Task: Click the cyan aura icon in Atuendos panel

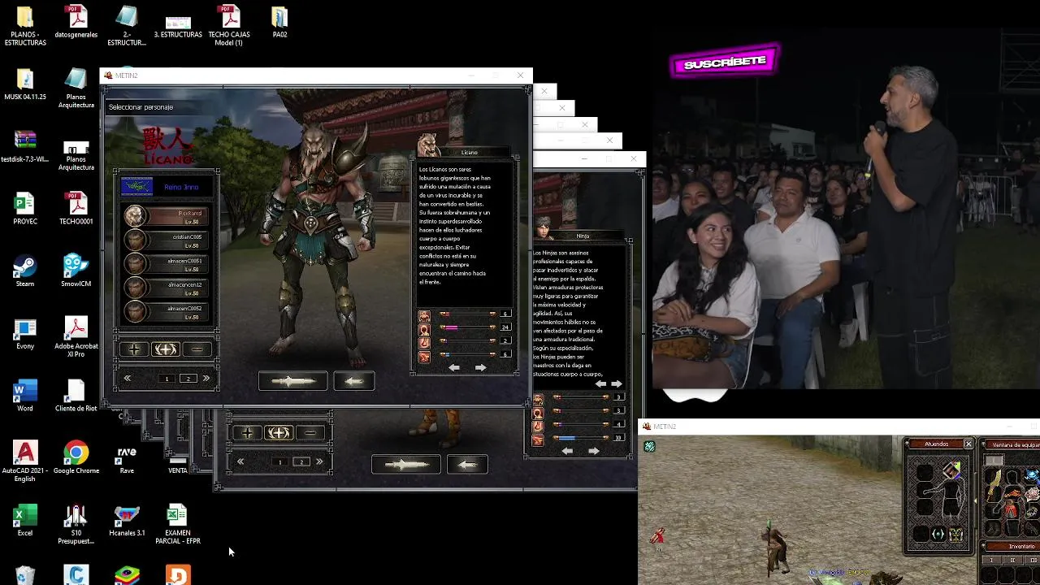Action: pyautogui.click(x=938, y=534)
